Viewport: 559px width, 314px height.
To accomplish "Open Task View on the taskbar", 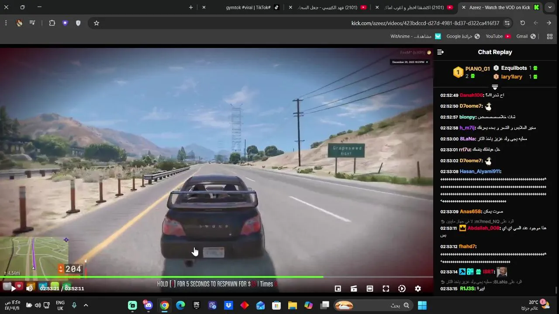I will coord(324,305).
